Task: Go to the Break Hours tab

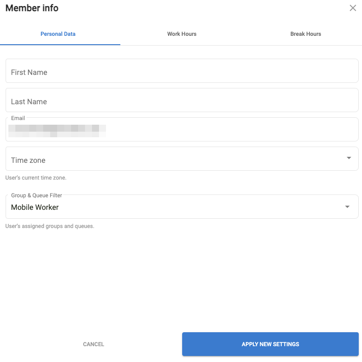Action: (x=306, y=34)
